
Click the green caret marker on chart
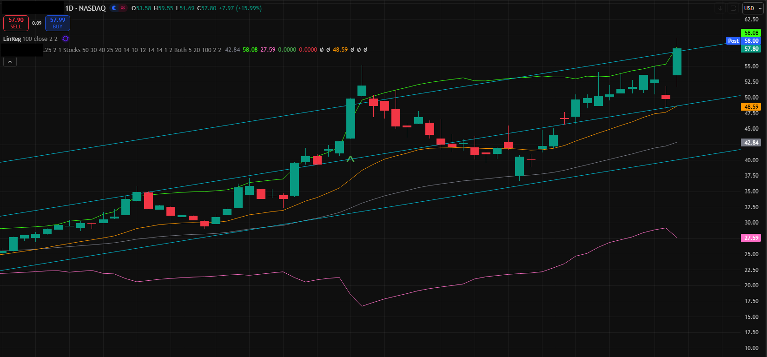tap(350, 159)
